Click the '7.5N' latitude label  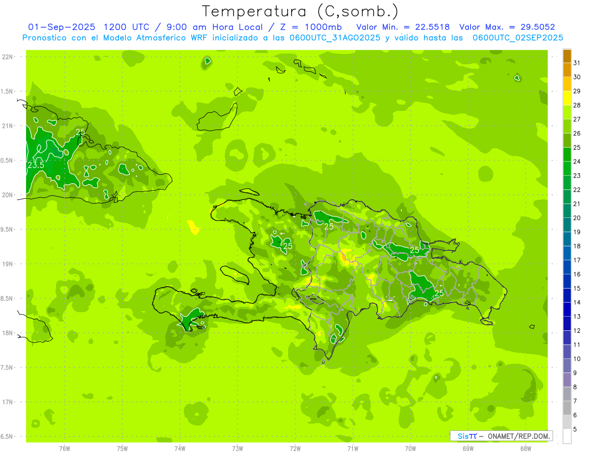7,367
